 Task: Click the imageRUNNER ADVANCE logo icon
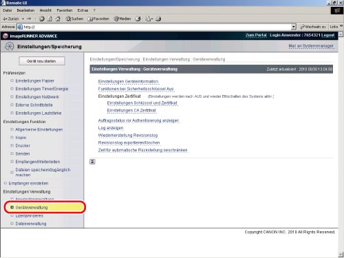pyautogui.click(x=6, y=36)
